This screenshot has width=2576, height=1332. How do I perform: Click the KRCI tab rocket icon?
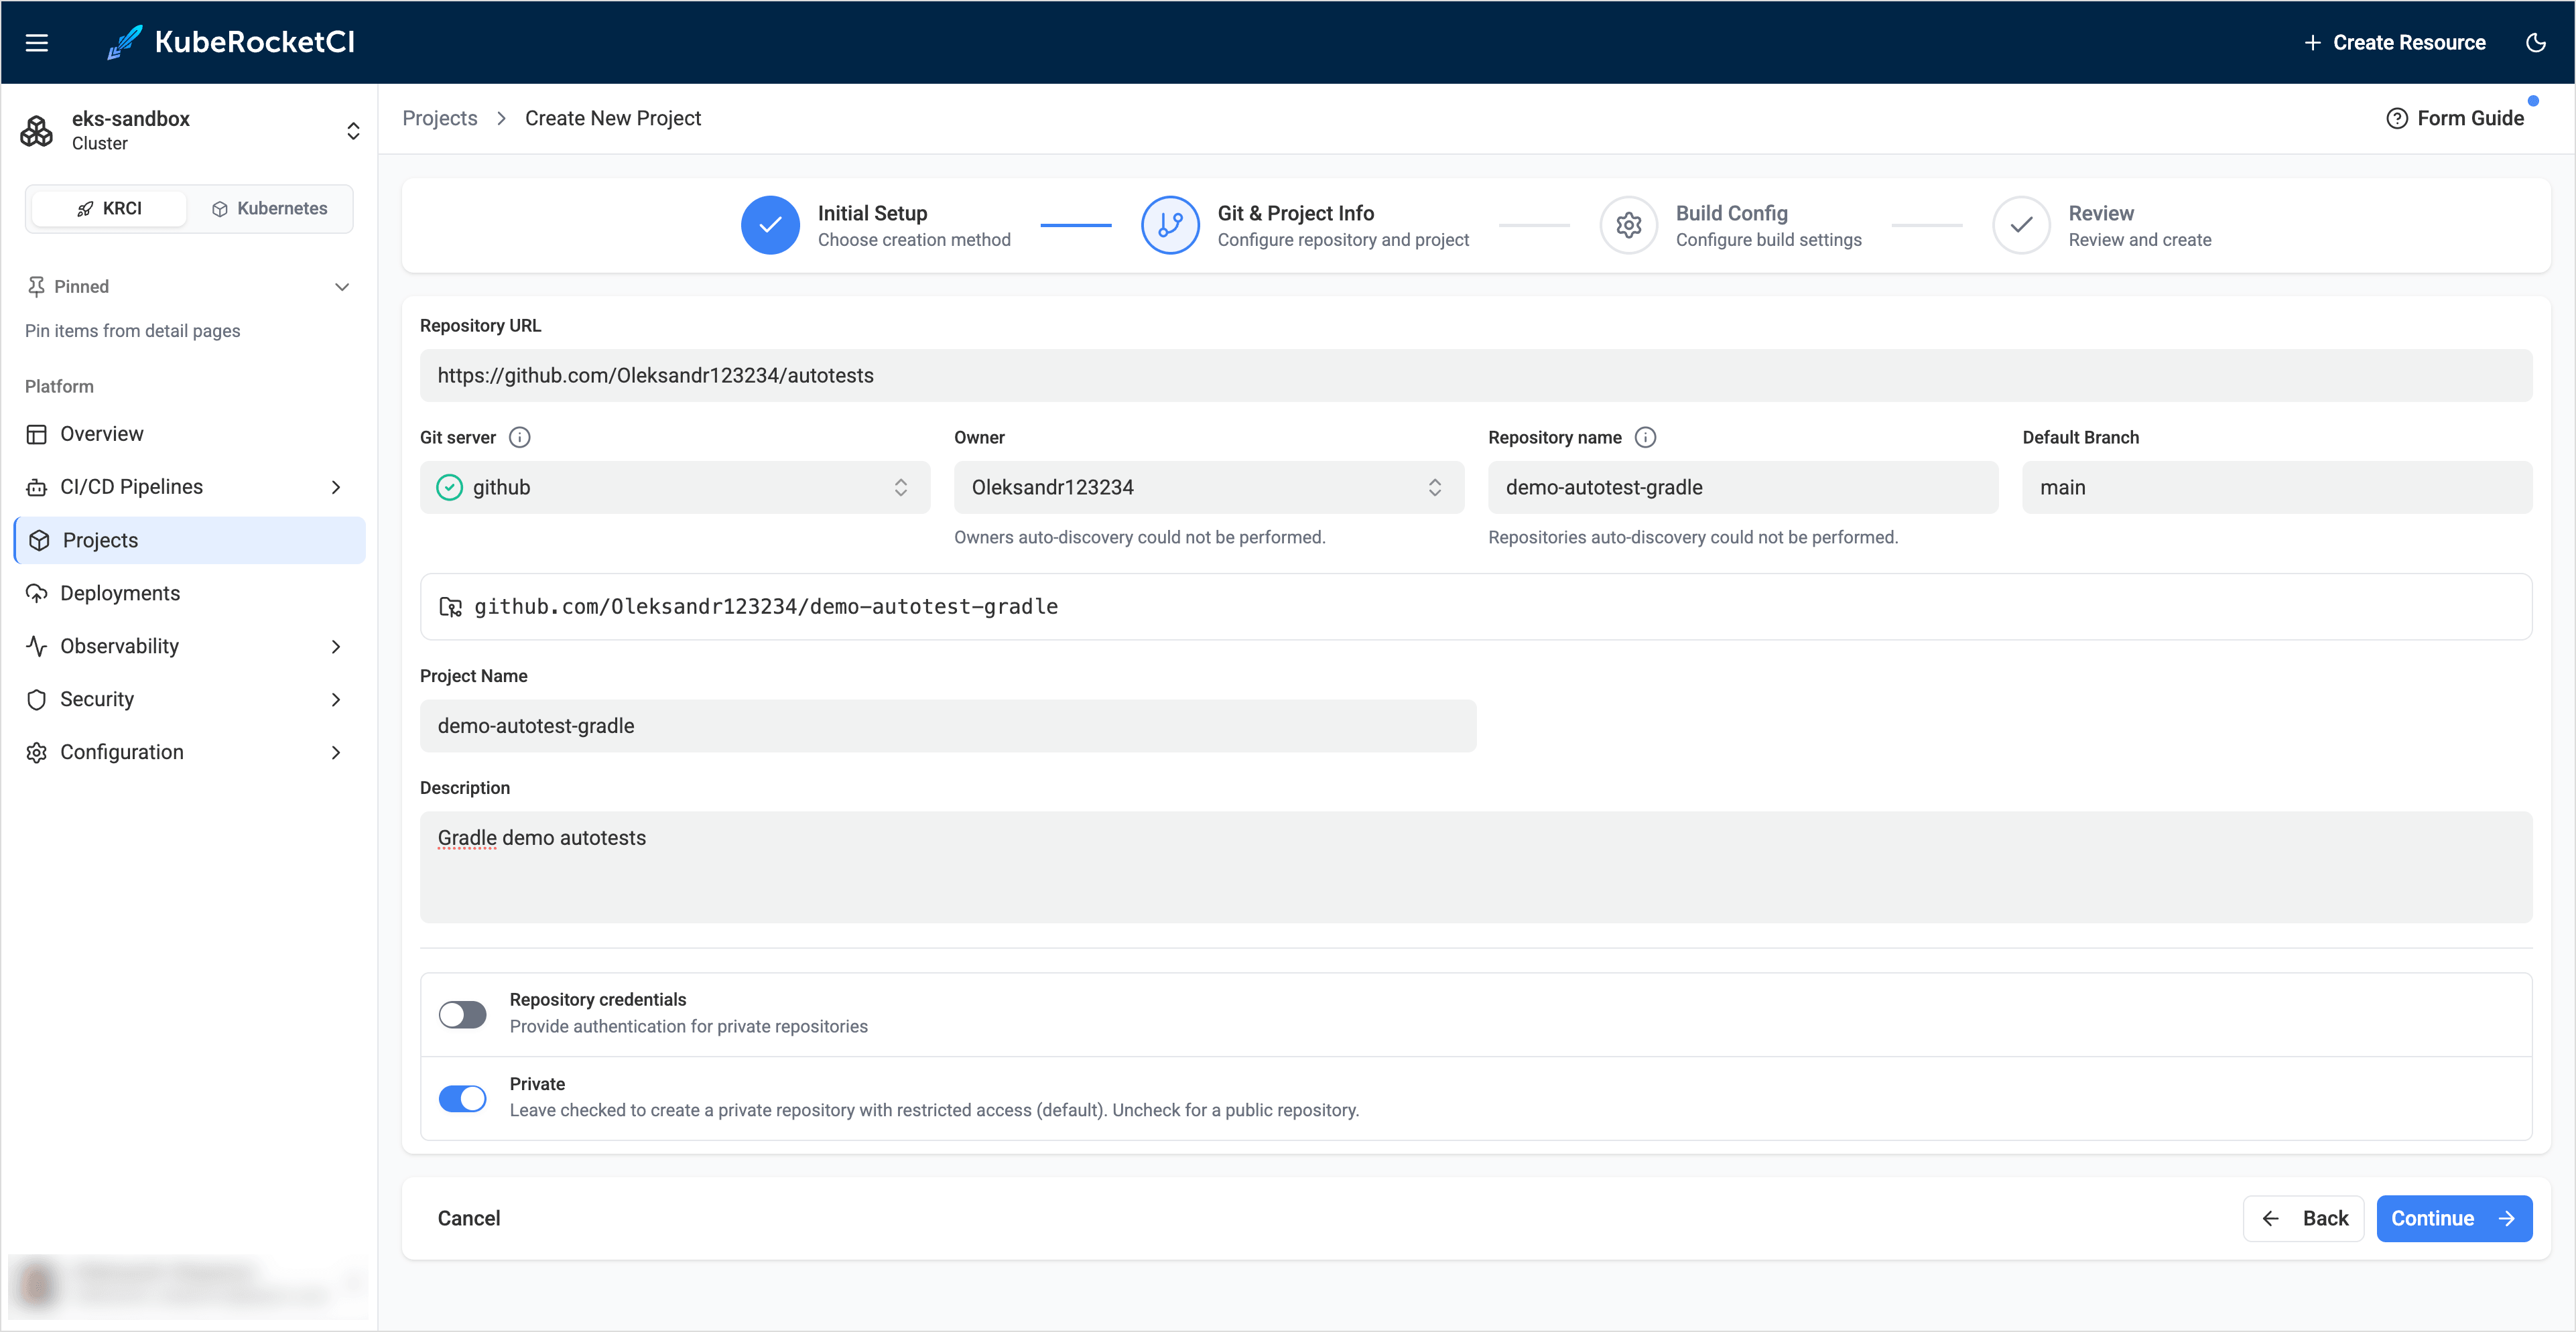click(x=85, y=209)
